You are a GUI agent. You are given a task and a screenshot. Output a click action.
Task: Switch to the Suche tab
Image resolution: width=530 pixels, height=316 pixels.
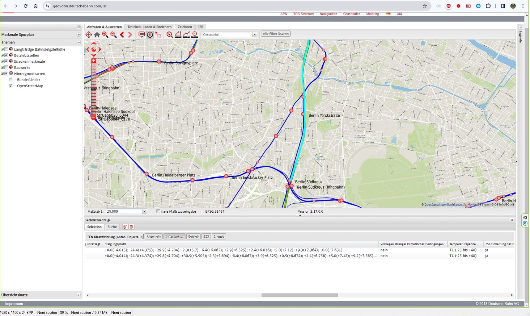click(x=112, y=227)
